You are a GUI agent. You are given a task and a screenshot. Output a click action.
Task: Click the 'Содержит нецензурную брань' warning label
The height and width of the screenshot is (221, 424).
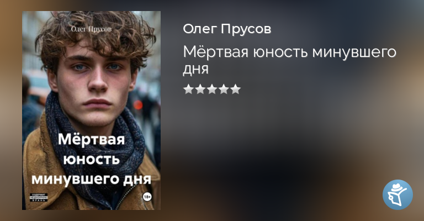tap(39, 197)
